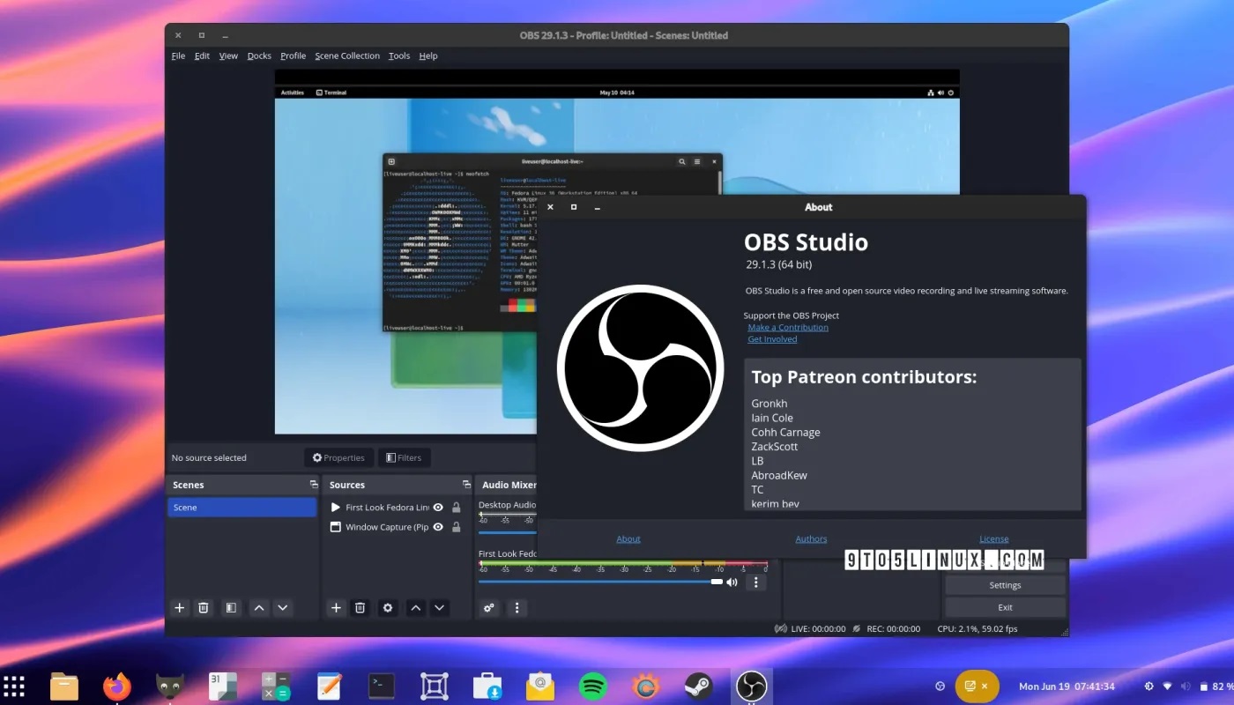Open OBS Settings button
1234x705 pixels.
(x=1005, y=585)
